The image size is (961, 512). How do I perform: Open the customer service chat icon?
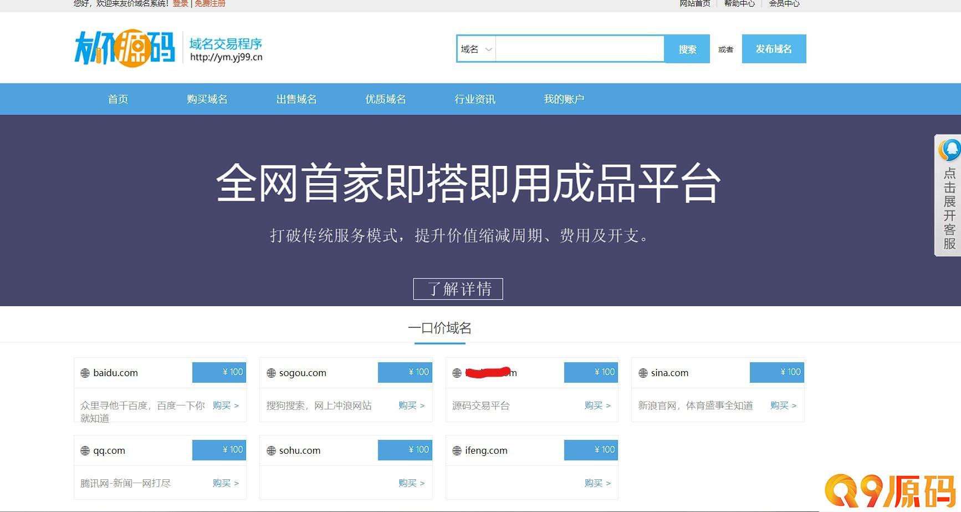[x=949, y=150]
